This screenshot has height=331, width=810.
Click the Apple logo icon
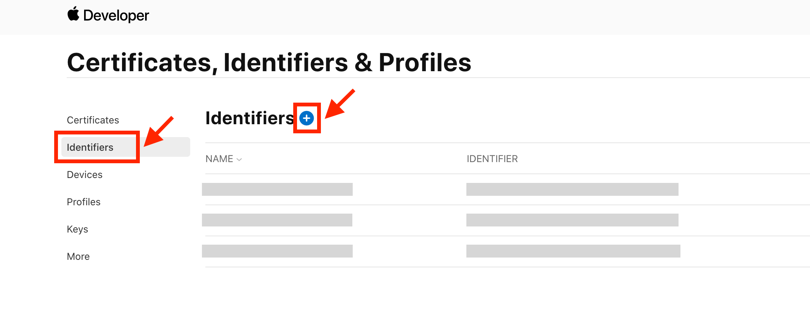coord(73,14)
